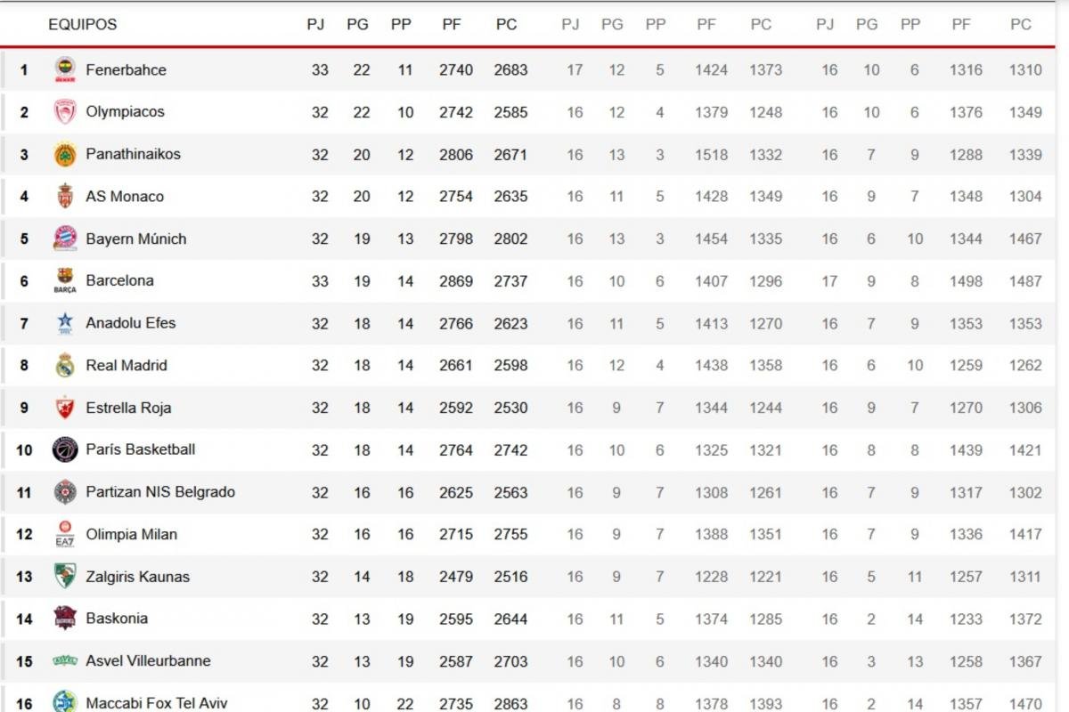Click the Baskonia team logo
The height and width of the screenshot is (712, 1069).
pyautogui.click(x=65, y=618)
